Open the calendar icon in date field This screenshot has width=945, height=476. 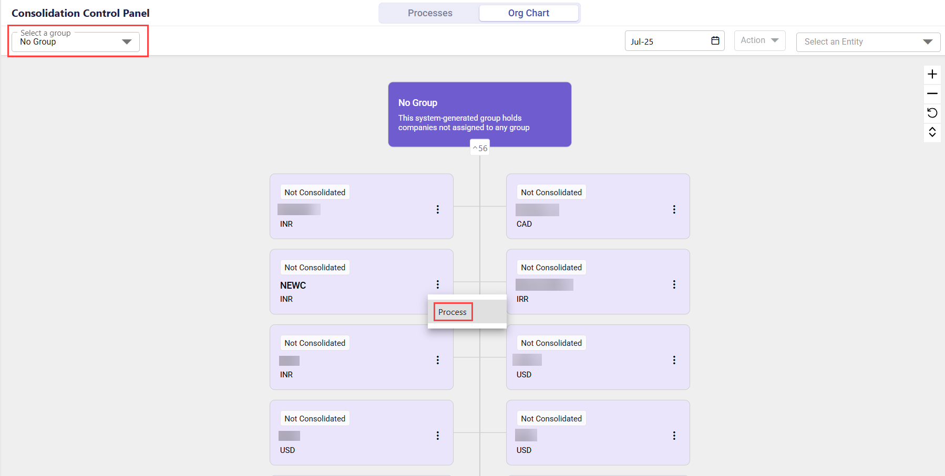click(x=715, y=41)
